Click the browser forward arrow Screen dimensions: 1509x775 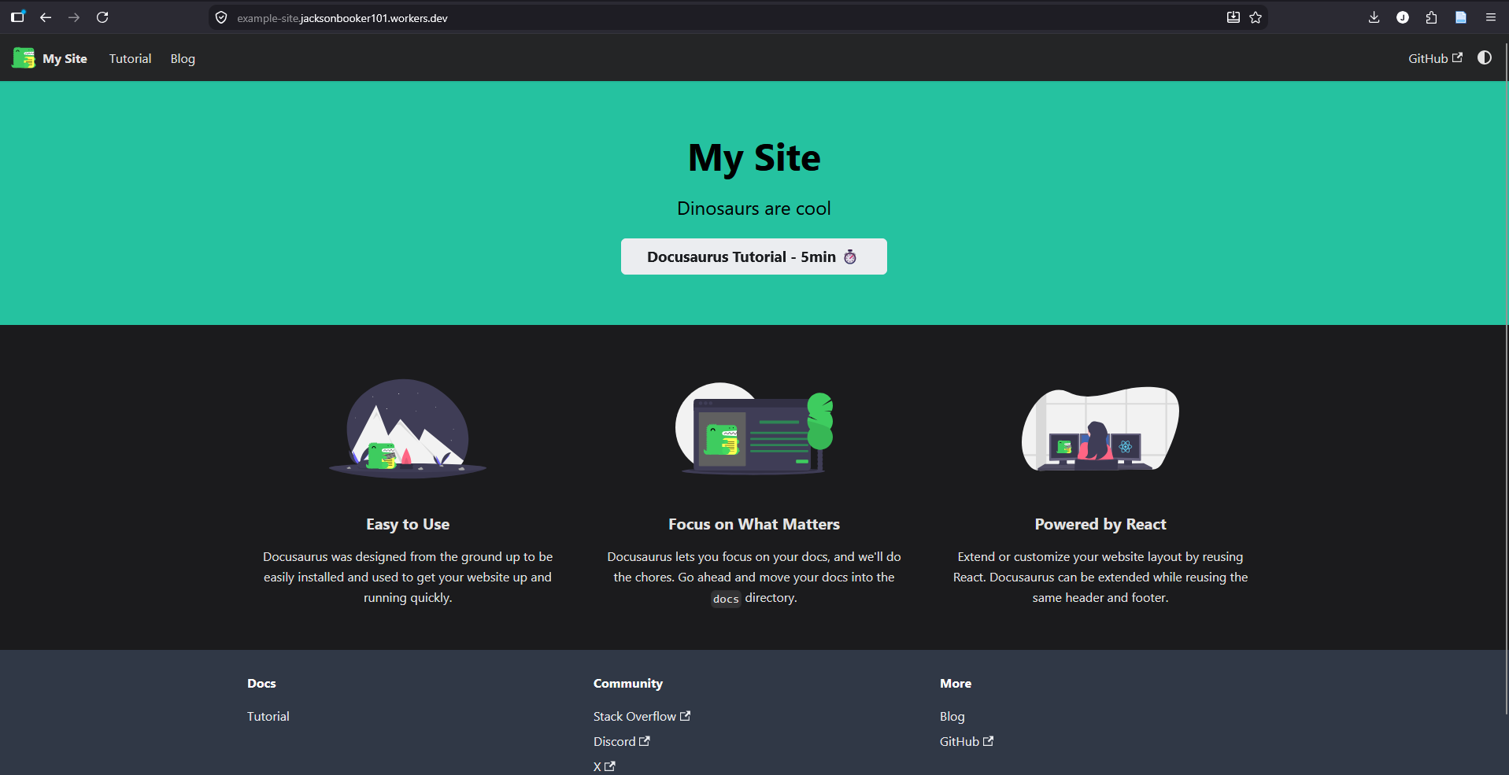coord(74,17)
